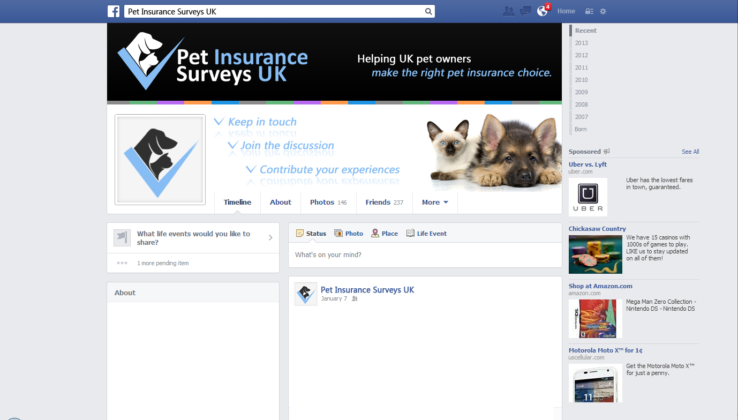
Task: Jump to 2007 in the timeline
Action: (x=582, y=117)
